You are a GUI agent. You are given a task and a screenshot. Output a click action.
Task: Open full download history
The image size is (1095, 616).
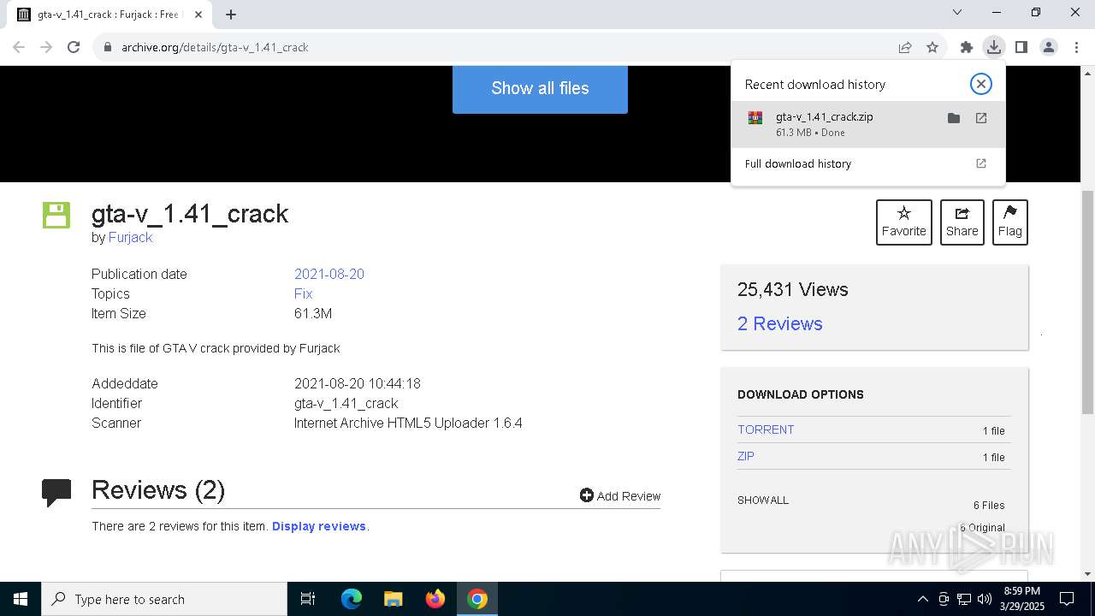tap(867, 163)
